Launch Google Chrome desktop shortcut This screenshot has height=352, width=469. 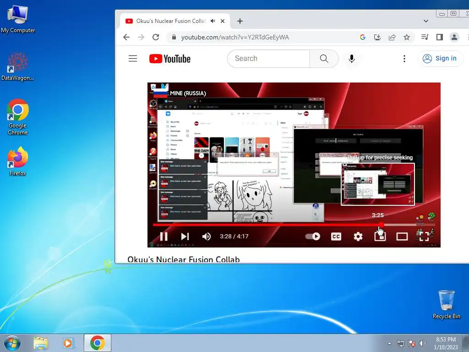(18, 117)
